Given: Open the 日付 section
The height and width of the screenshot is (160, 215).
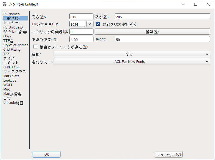Looking at the screenshot, I should [x=7, y=98].
